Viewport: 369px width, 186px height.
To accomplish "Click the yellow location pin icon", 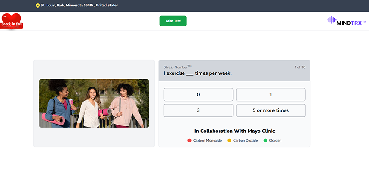I will click(x=38, y=6).
